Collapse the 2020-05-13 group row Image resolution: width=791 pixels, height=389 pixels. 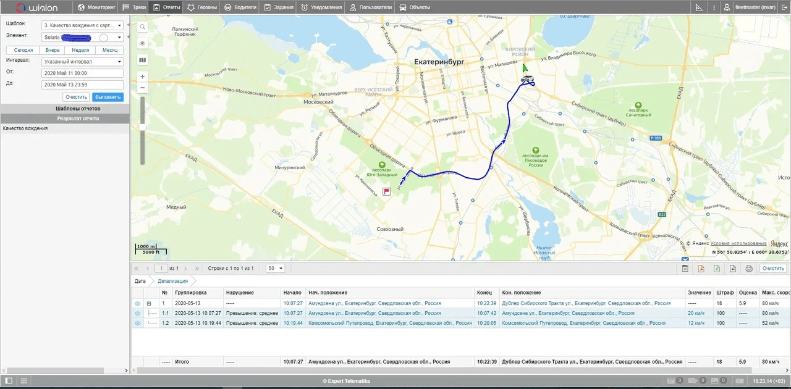pyautogui.click(x=149, y=303)
